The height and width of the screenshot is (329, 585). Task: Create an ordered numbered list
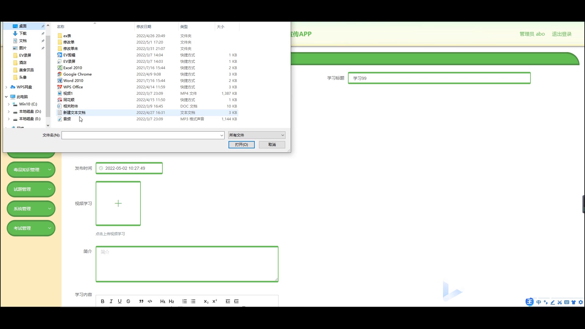(185, 301)
